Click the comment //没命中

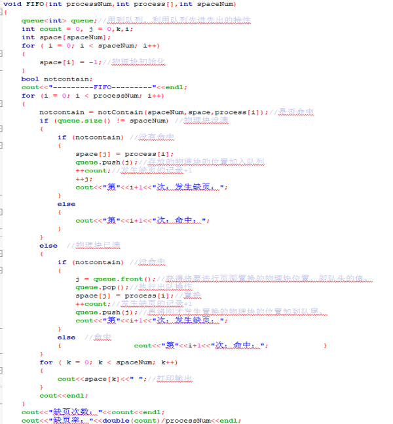[x=147, y=262]
